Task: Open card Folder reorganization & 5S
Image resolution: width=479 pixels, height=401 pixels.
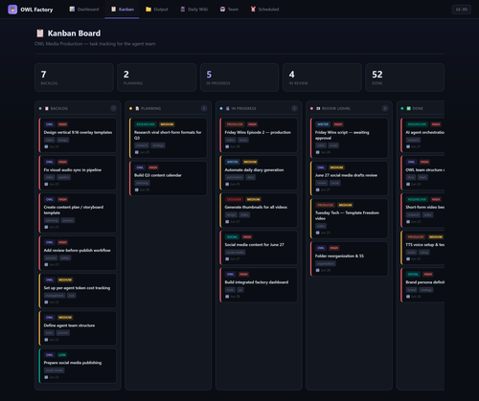Action: point(349,258)
